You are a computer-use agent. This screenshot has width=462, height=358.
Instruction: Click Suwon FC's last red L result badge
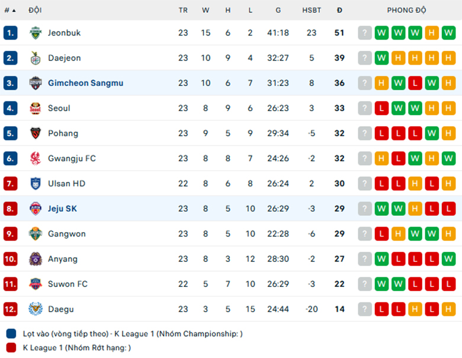(448, 284)
